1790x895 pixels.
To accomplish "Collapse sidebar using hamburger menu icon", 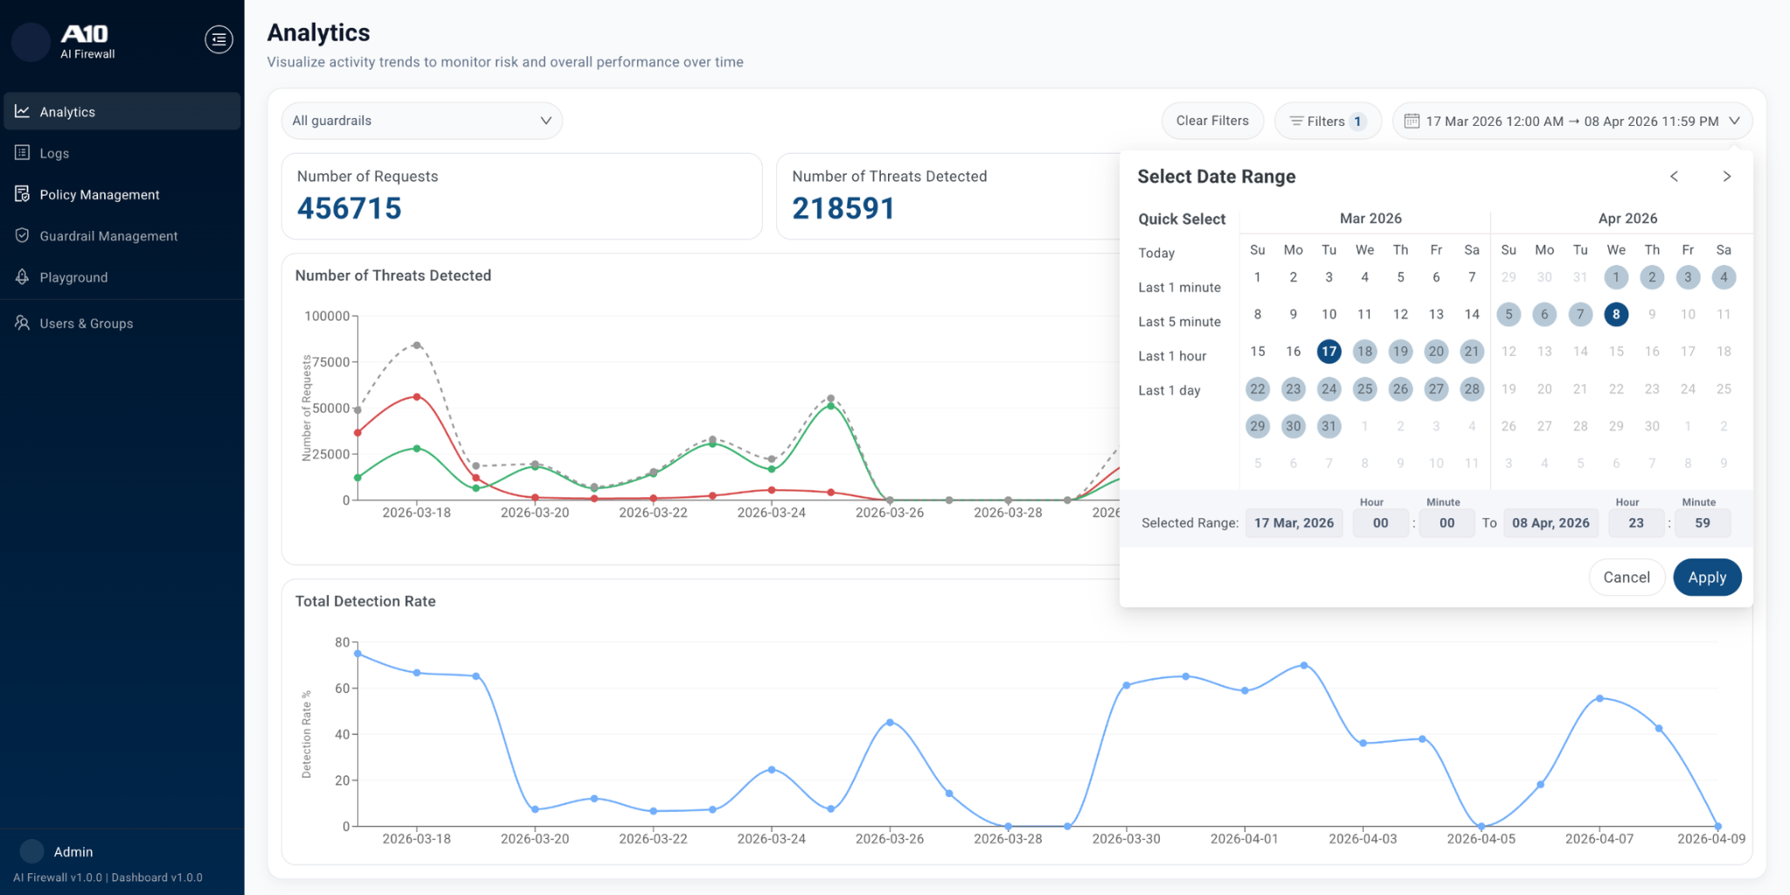I will click(x=219, y=39).
